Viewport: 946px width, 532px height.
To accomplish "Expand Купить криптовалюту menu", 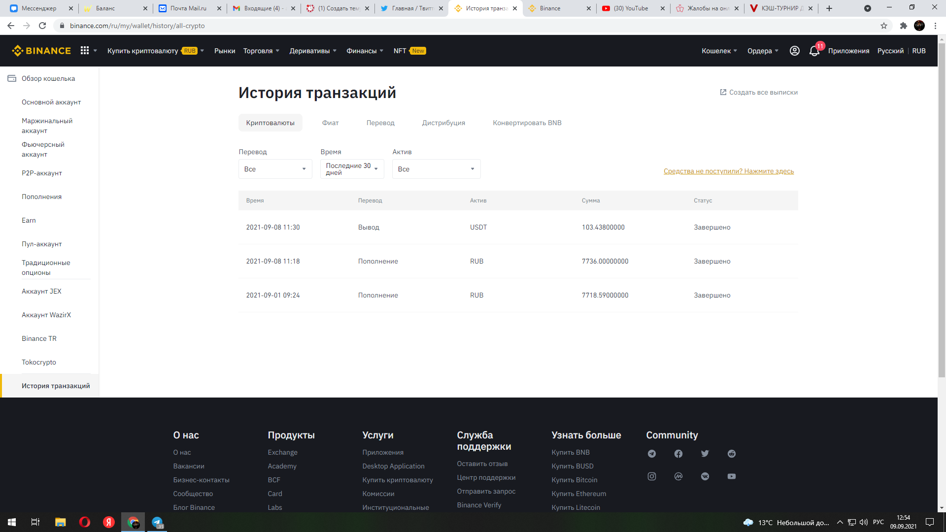I will click(x=156, y=51).
